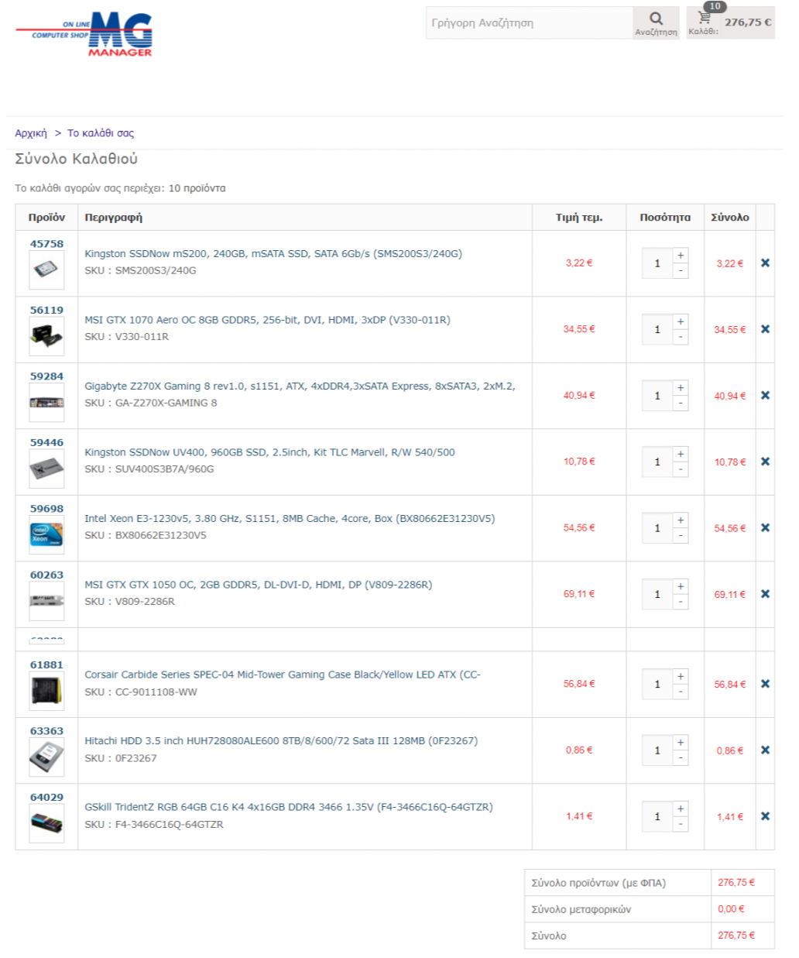Viewport: 799px width, 958px height.
Task: Delete the GSkill TridentZ RGB item
Action: tap(765, 816)
